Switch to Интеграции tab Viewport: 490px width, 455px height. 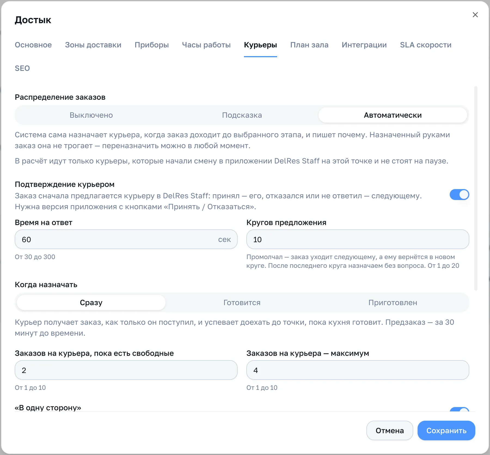coord(364,45)
